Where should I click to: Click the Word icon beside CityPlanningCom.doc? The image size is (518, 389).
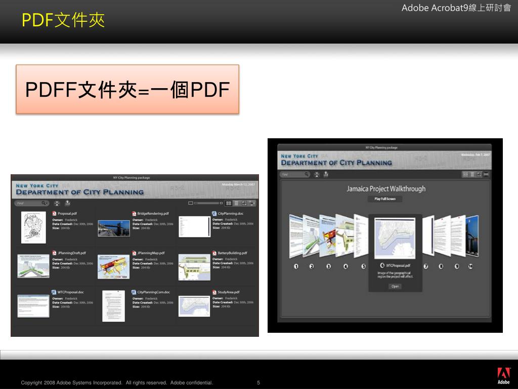coord(134,292)
